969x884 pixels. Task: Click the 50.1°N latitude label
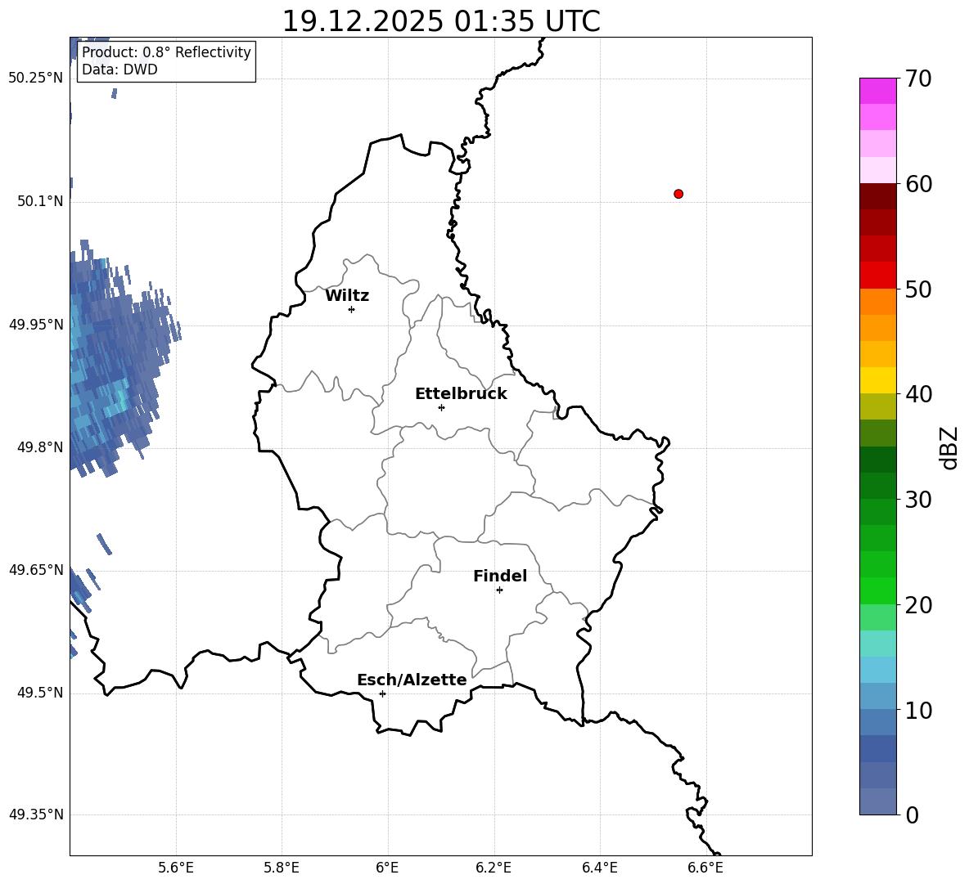coord(40,201)
